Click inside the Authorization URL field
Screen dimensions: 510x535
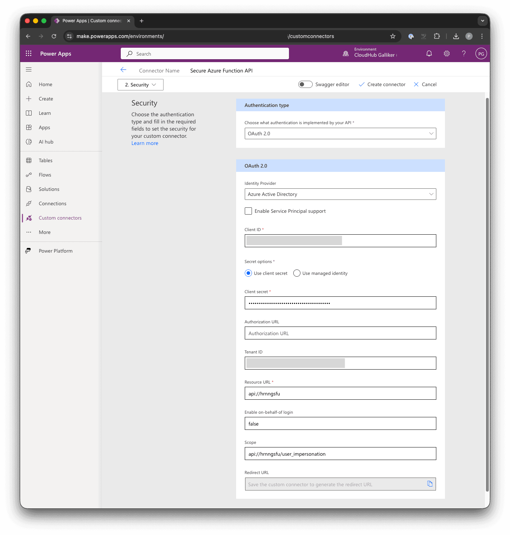point(340,333)
